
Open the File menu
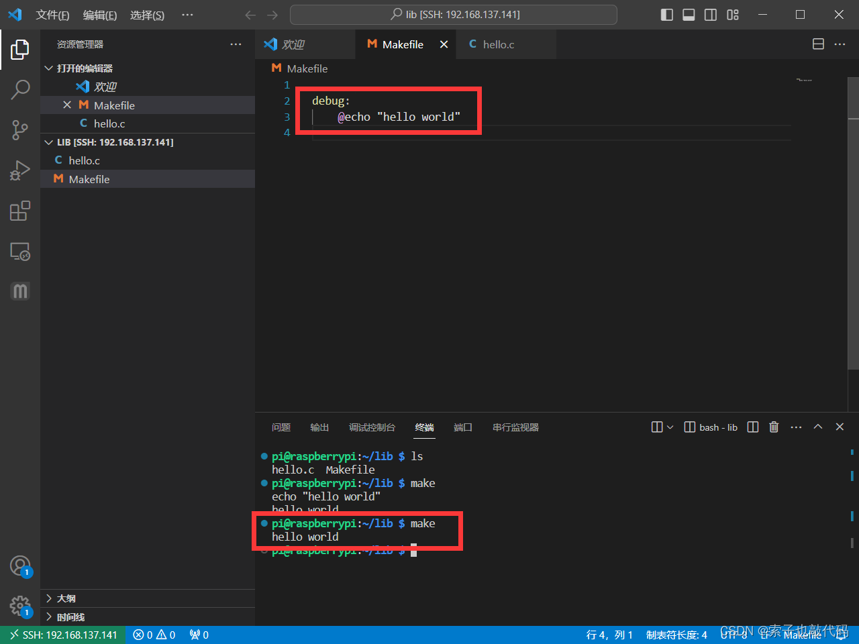(52, 15)
